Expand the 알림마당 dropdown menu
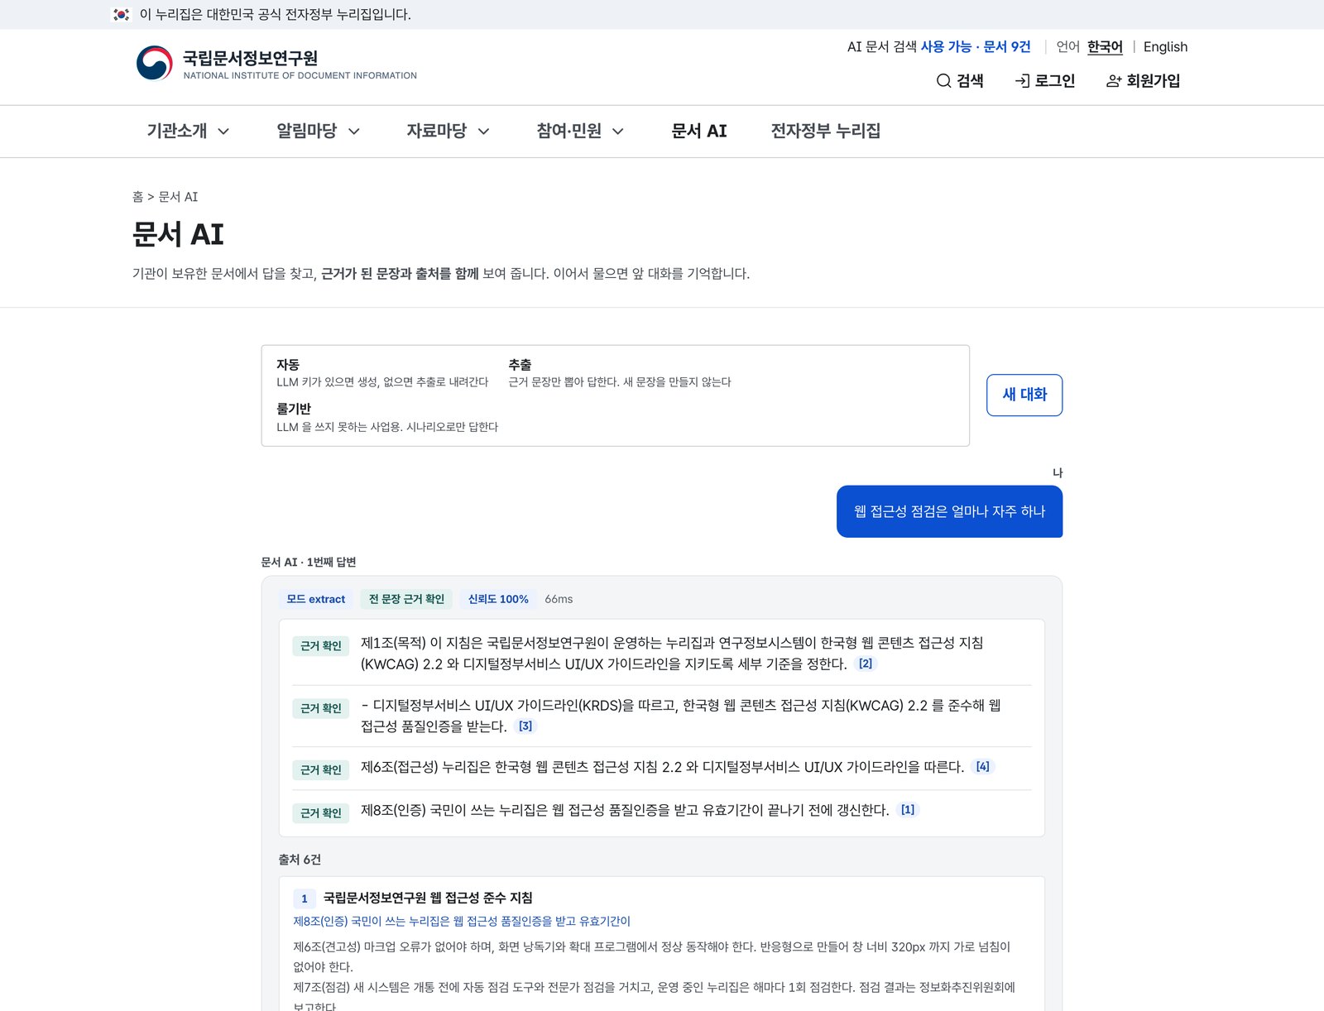The width and height of the screenshot is (1324, 1011). tap(318, 131)
